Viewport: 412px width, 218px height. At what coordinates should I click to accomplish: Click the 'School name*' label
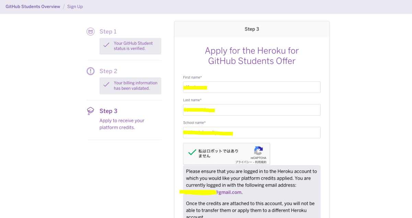coord(194,123)
